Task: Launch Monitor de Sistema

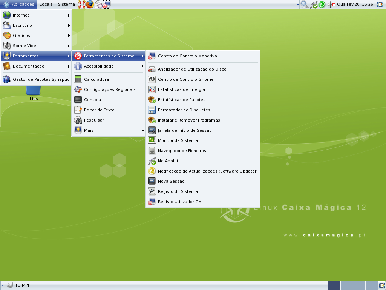Action: pos(202,140)
